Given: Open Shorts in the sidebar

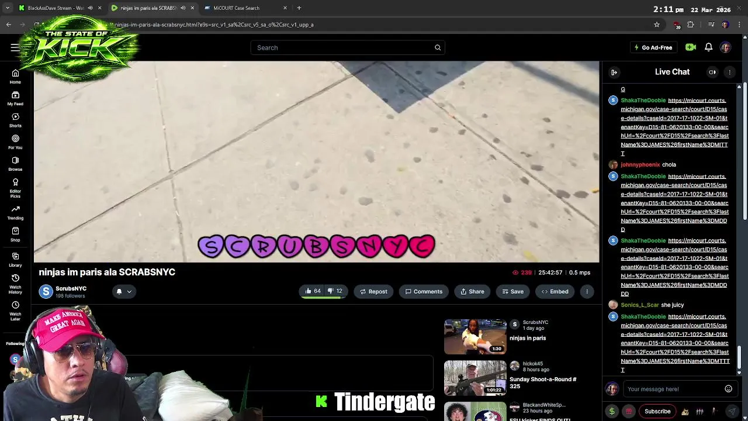Looking at the screenshot, I should pyautogui.click(x=15, y=120).
